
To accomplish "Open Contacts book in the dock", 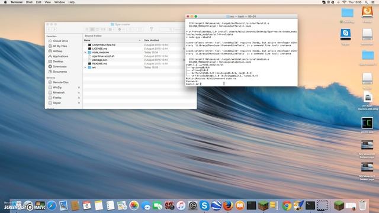I will (75, 206).
